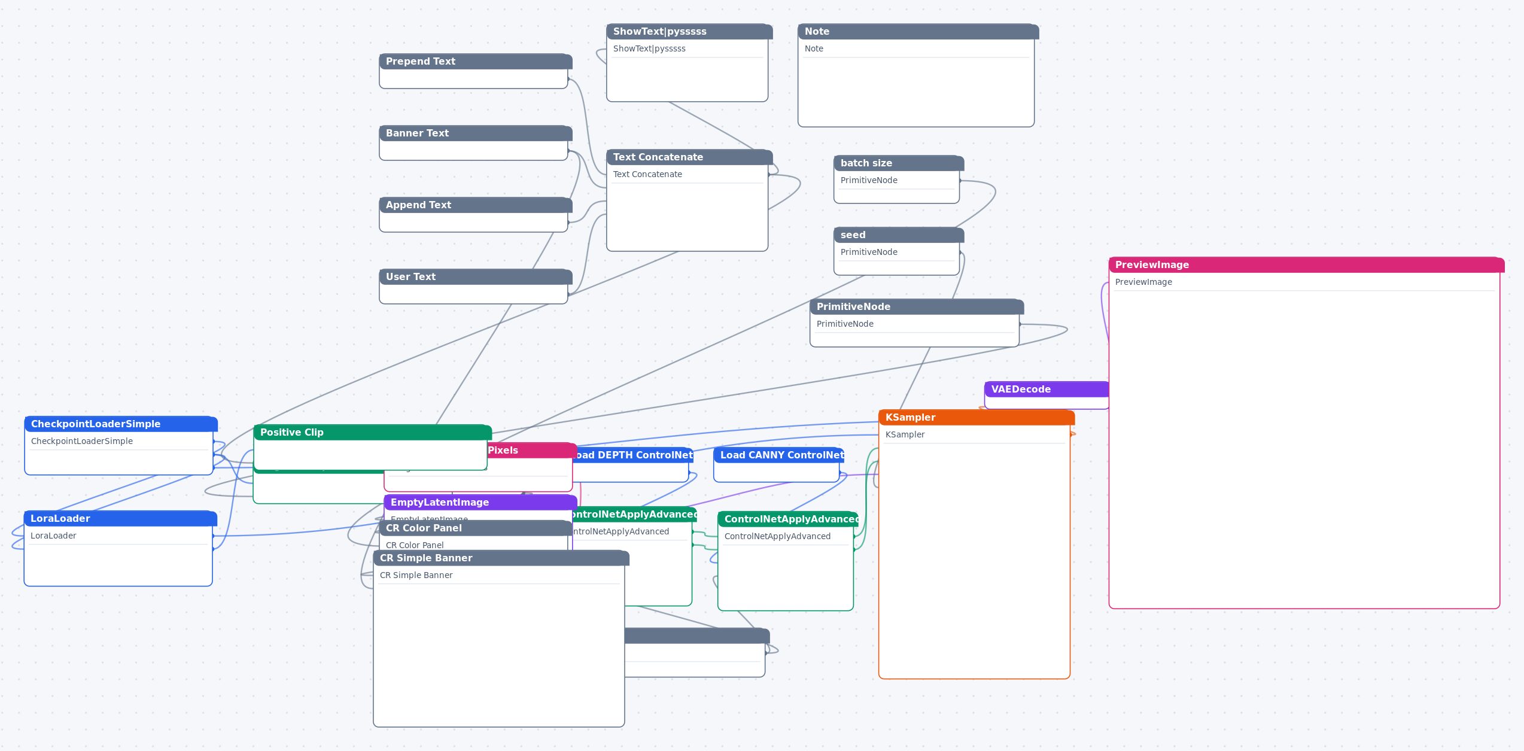Viewport: 1524px width, 751px height.
Task: Click the PreviewImage node title bar
Action: tap(1306, 265)
